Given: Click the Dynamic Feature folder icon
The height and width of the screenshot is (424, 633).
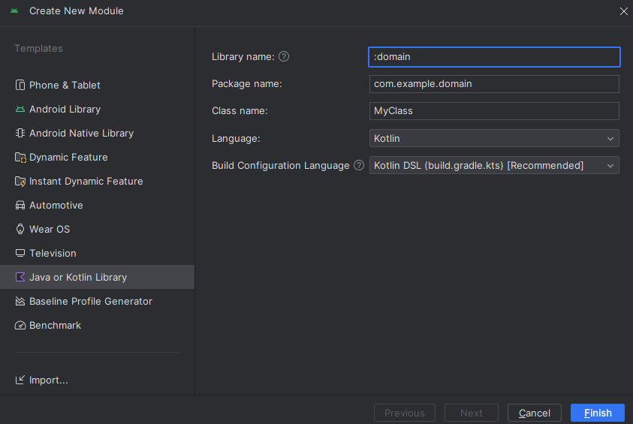Looking at the screenshot, I should click(x=20, y=158).
